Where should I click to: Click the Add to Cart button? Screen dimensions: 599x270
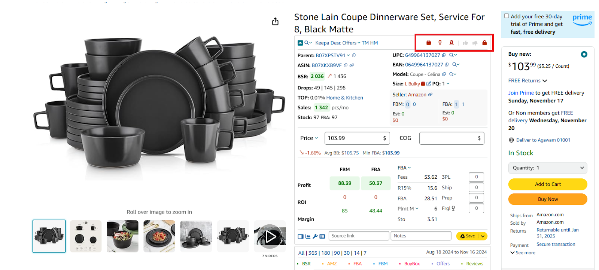(x=547, y=184)
